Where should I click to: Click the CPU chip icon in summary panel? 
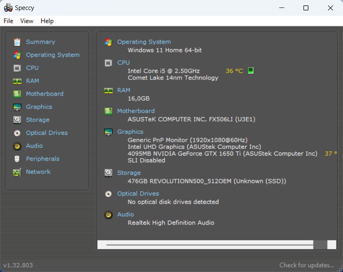(x=108, y=63)
